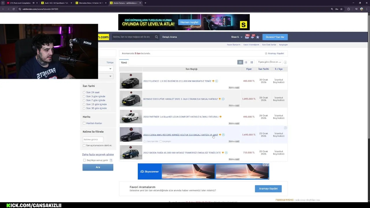
Task: Click video play icon on BOYASIZ EXECUTIVE listing
Action: 223,99
